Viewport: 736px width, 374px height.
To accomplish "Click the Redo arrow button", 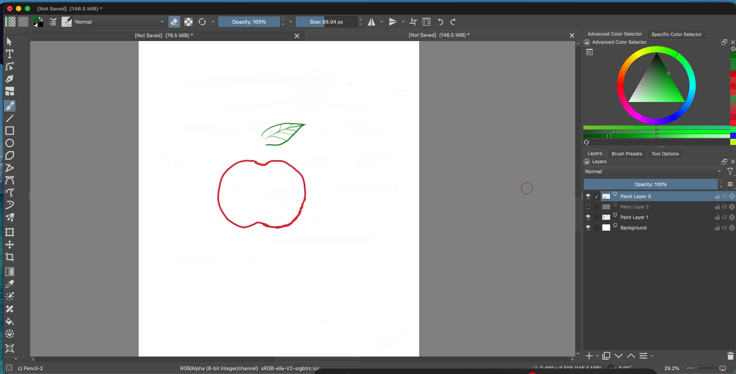I will [x=453, y=22].
